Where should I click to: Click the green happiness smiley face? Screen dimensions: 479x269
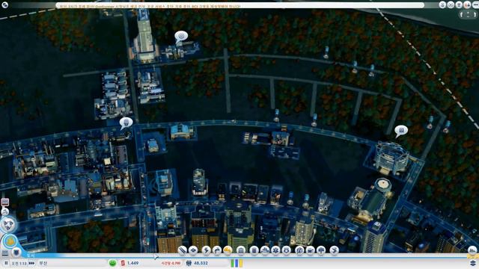click(112, 263)
